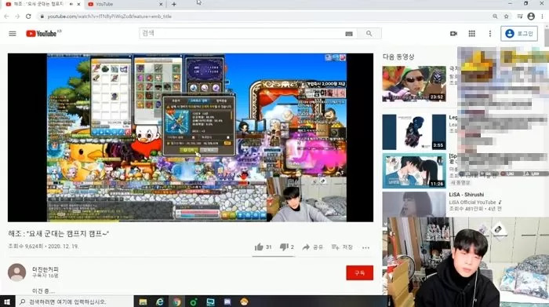Screen dimensions: 549x307
Task: Click the main video player
Action: pos(191,137)
